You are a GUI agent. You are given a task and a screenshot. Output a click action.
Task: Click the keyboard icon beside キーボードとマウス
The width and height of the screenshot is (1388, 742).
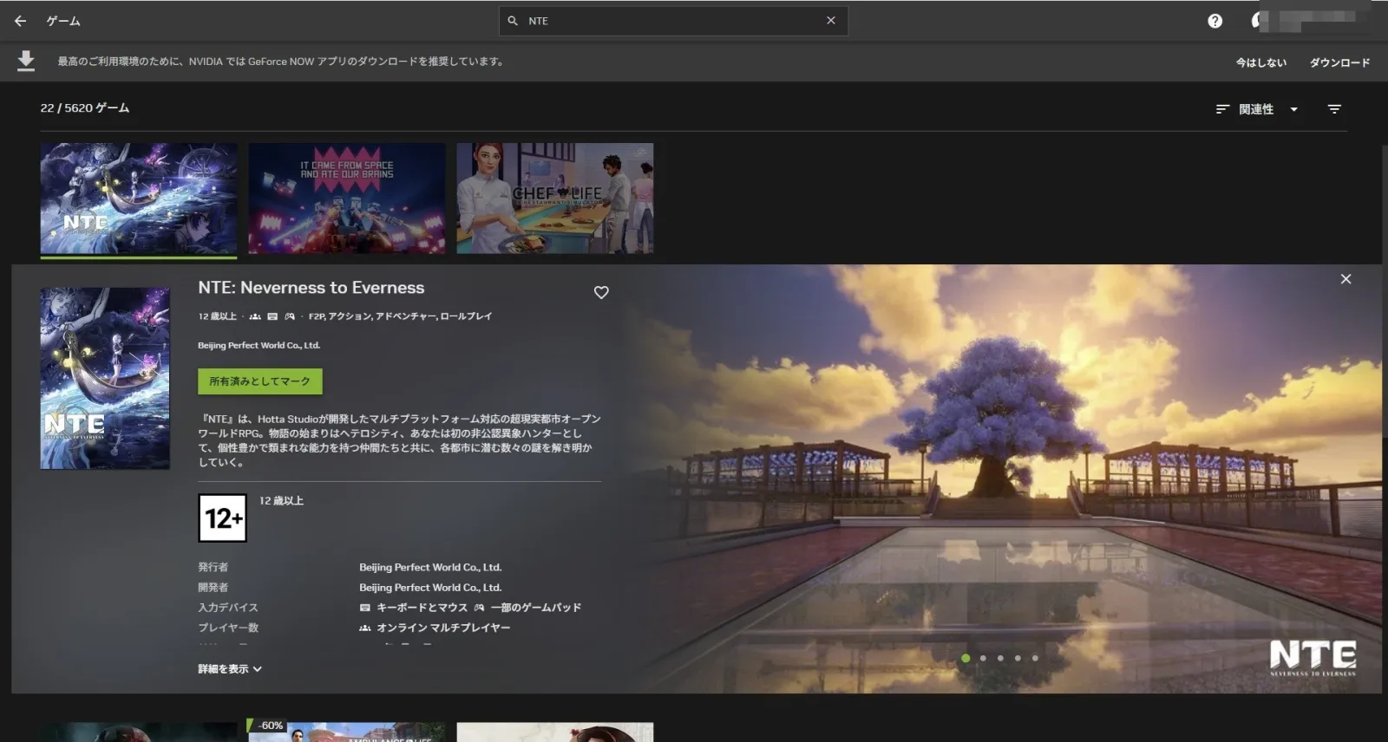[365, 608]
